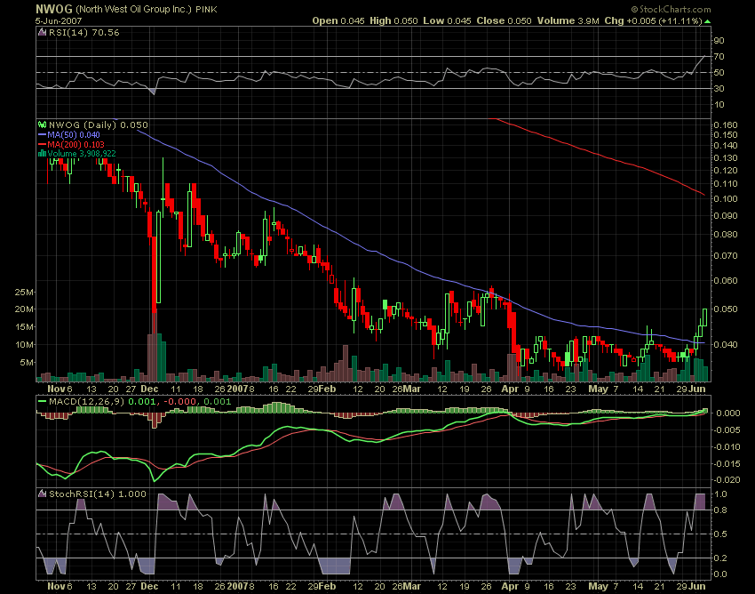Click the Volume 3.9M quote value

pos(568,20)
